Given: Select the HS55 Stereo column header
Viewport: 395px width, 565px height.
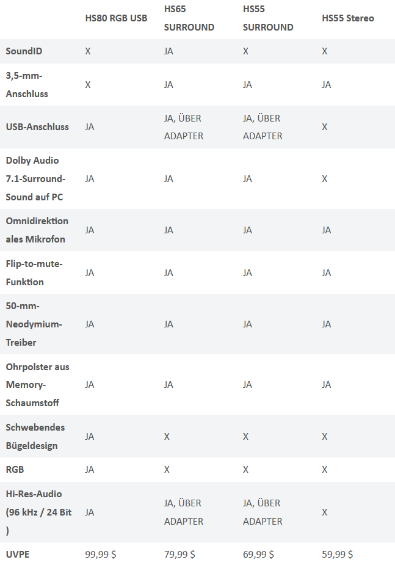Looking at the screenshot, I should [348, 18].
